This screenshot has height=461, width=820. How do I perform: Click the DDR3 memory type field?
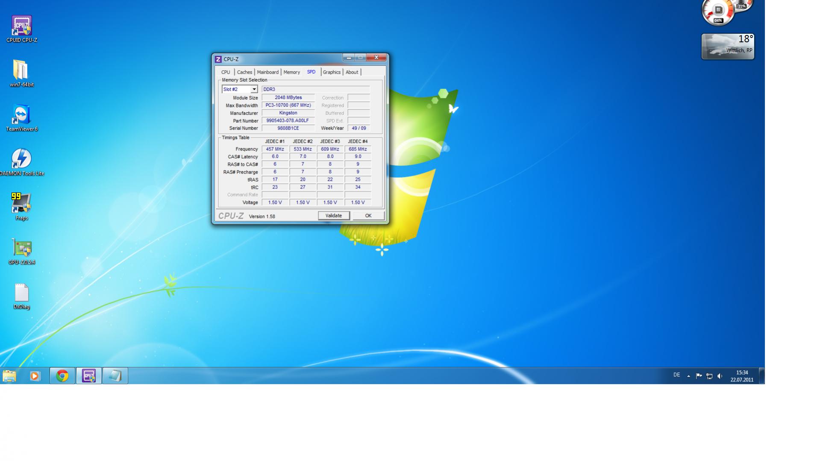(x=316, y=89)
